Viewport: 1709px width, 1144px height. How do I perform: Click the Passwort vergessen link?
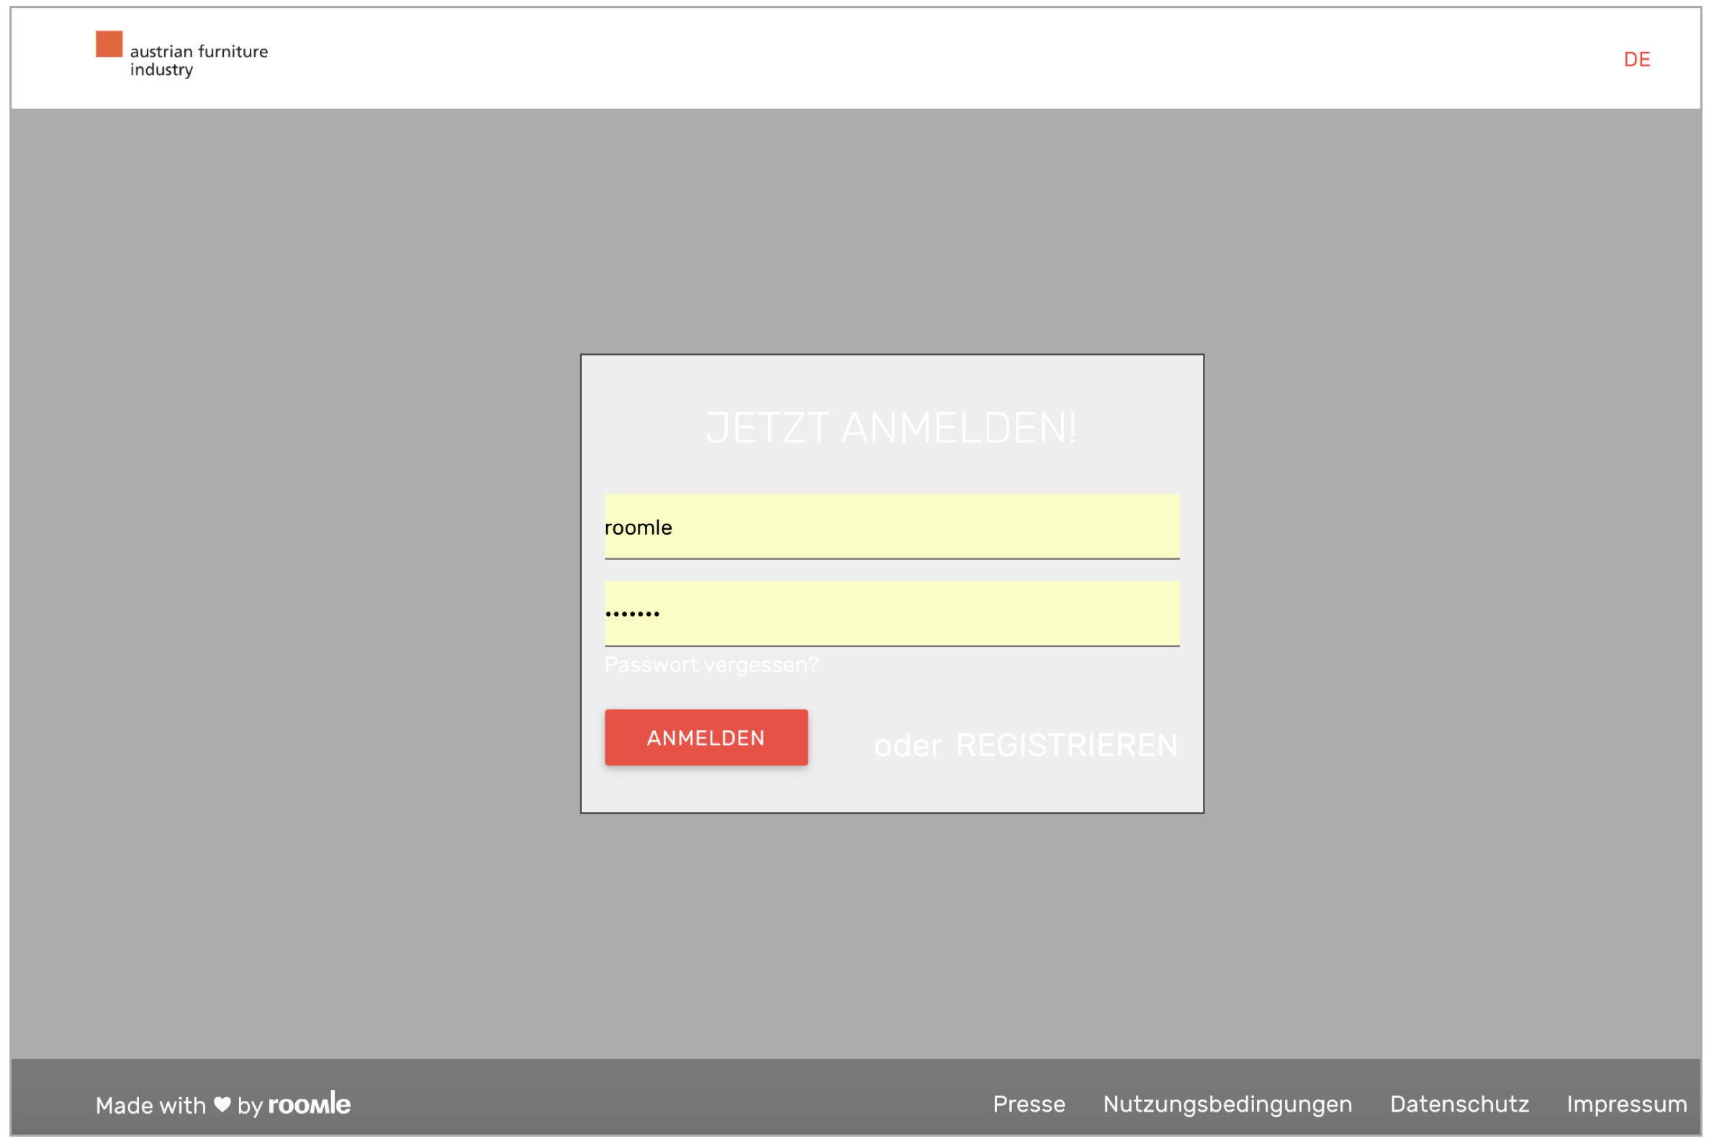click(713, 666)
